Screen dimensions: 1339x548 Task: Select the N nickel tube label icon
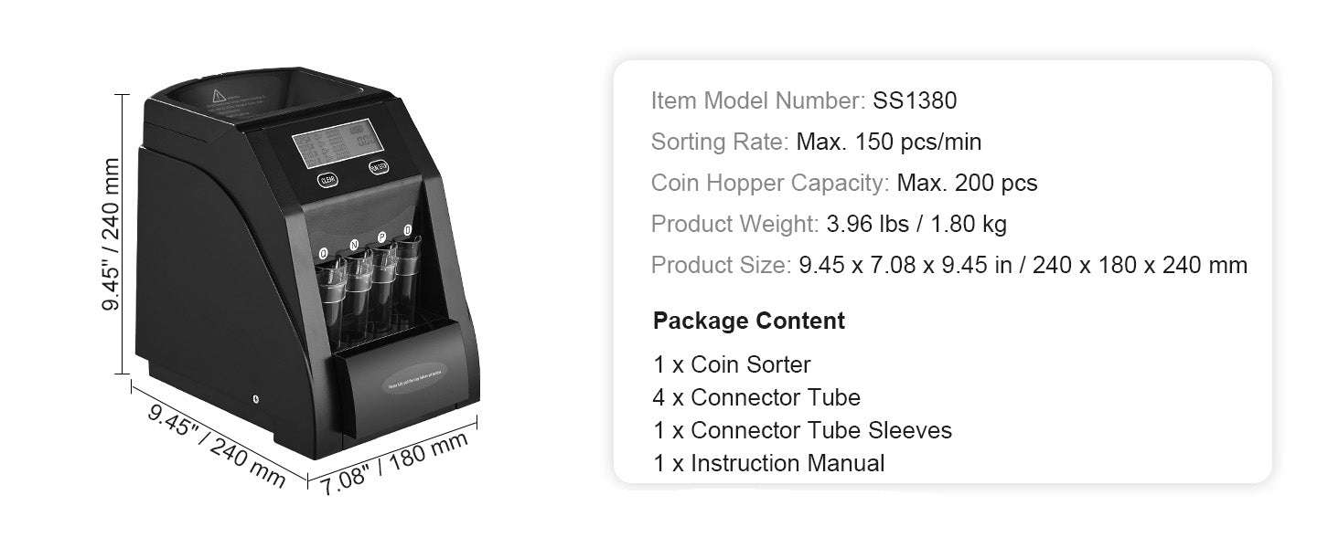point(353,245)
